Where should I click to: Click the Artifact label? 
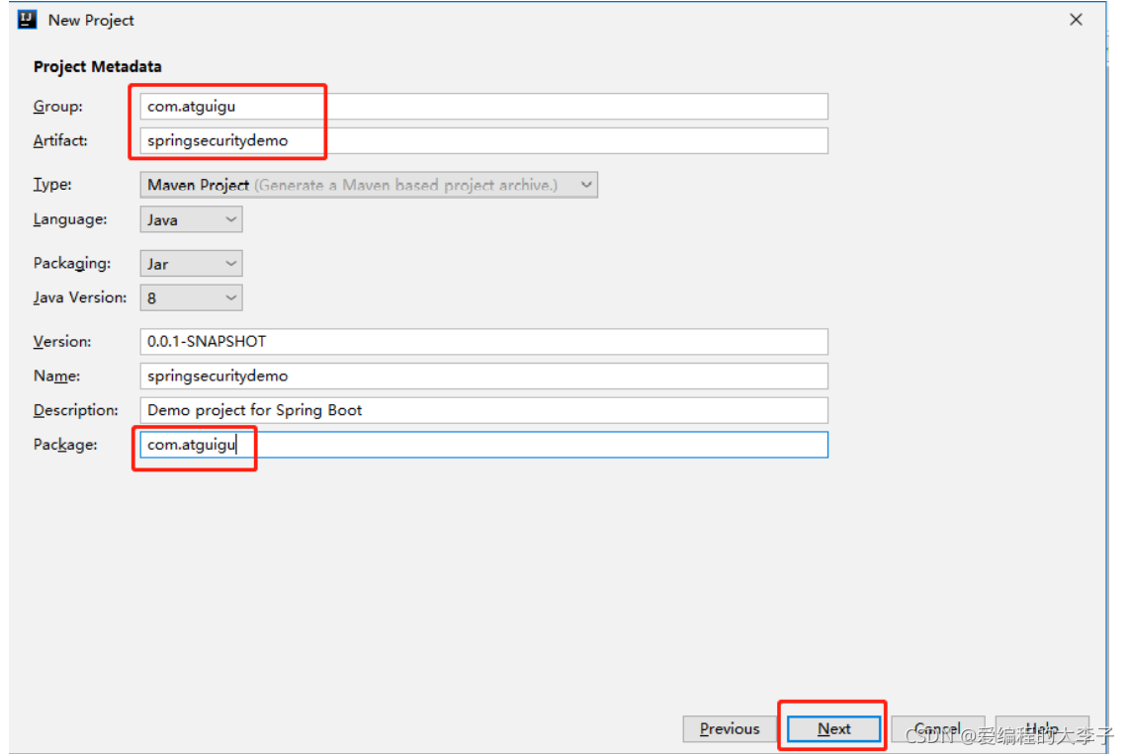[x=60, y=140]
